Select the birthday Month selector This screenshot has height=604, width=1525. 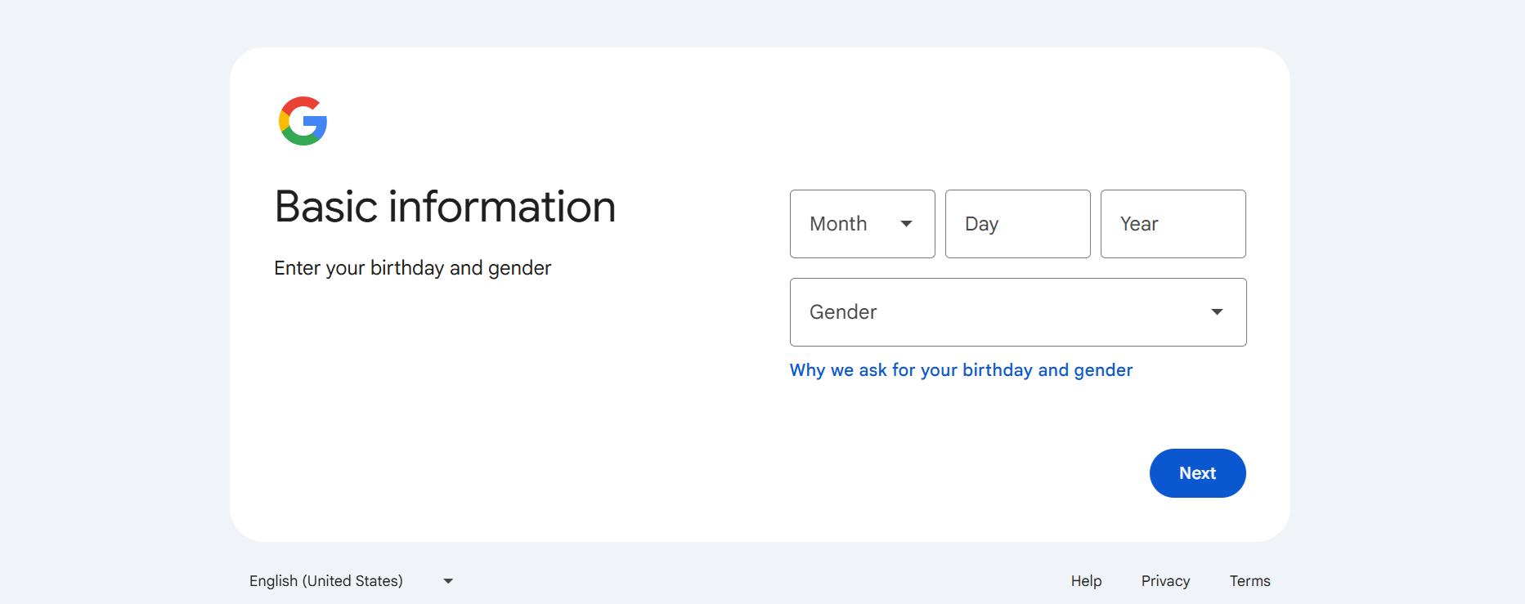click(862, 223)
